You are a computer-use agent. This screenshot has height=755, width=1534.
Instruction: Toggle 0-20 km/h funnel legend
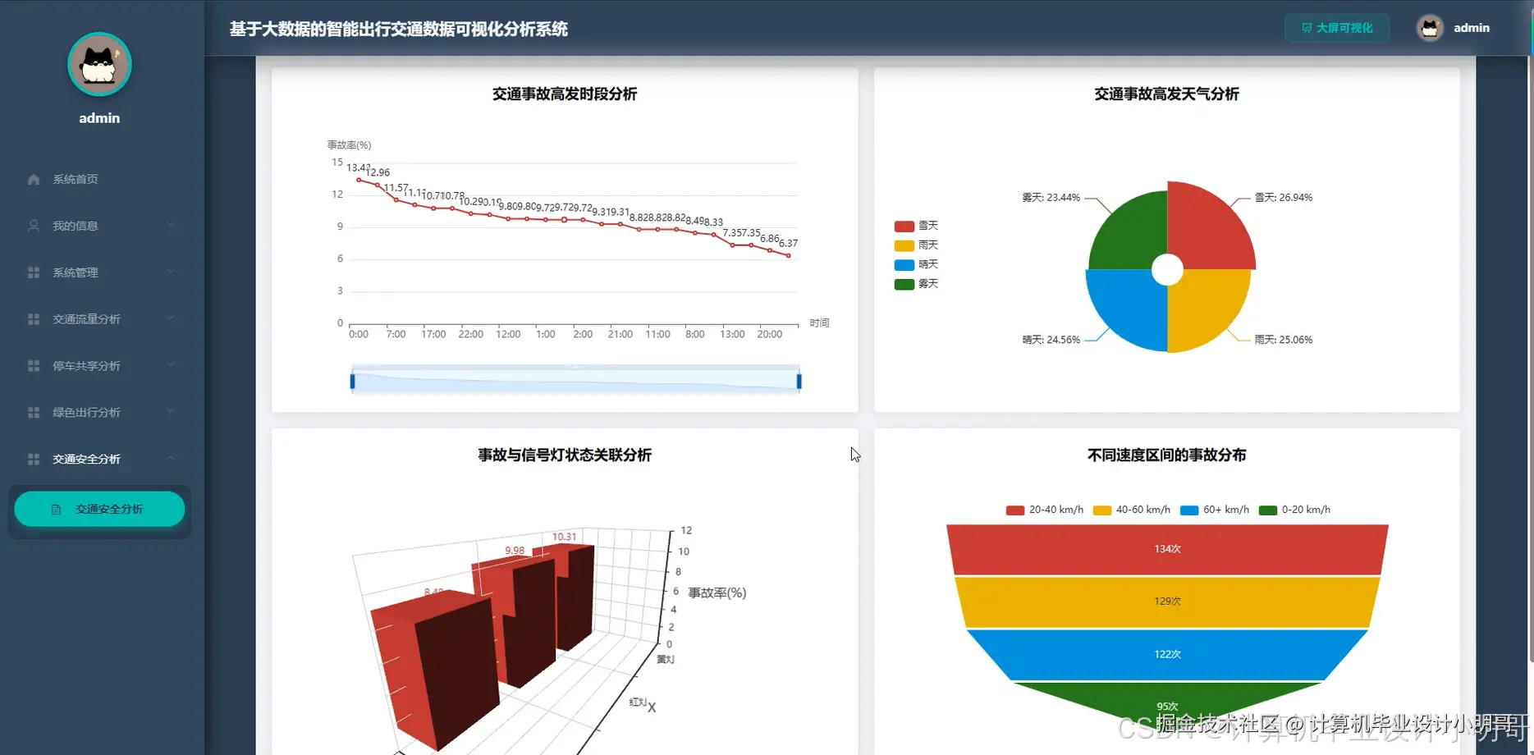pyautogui.click(x=1295, y=510)
